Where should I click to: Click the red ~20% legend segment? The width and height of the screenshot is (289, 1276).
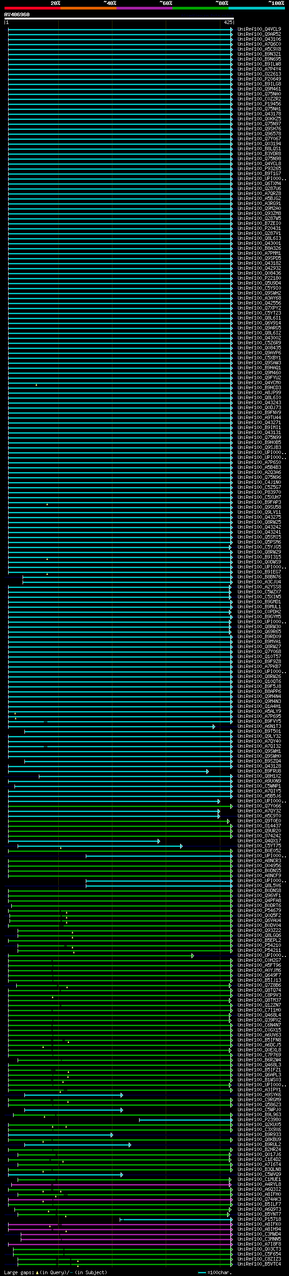pyautogui.click(x=32, y=8)
